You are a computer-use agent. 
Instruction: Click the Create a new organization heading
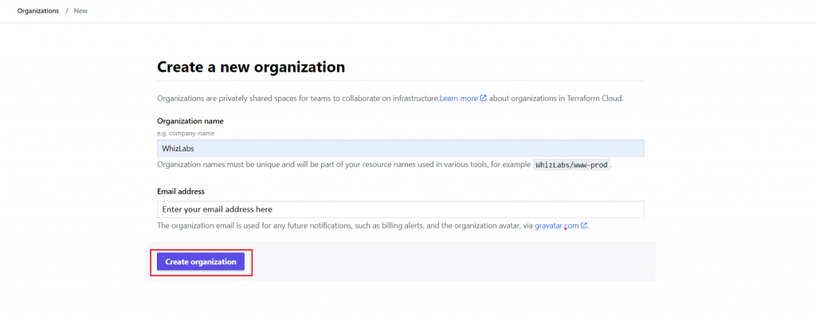(x=251, y=67)
